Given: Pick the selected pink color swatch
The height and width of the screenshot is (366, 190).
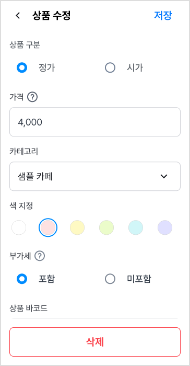Looking at the screenshot, I should [x=48, y=227].
